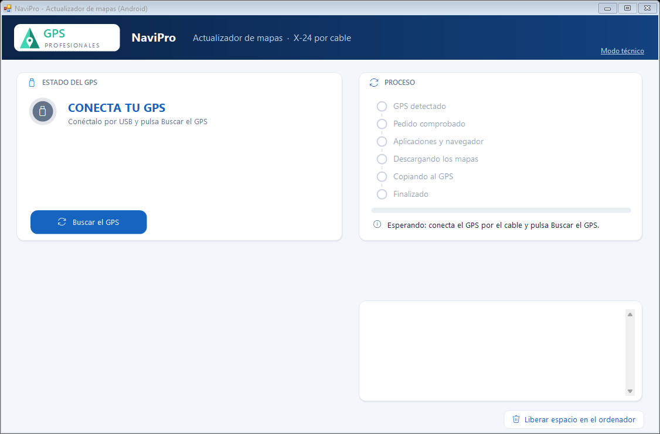Click the app icon in the title bar
Screen dimensions: 660x434
coord(7,8)
